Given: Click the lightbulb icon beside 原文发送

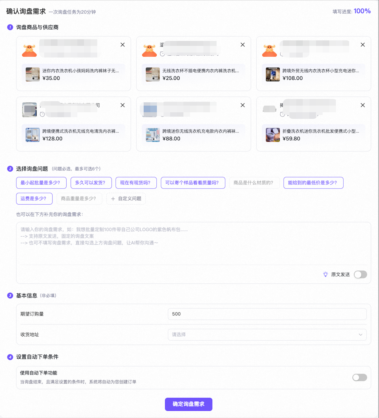Looking at the screenshot, I should (x=325, y=274).
